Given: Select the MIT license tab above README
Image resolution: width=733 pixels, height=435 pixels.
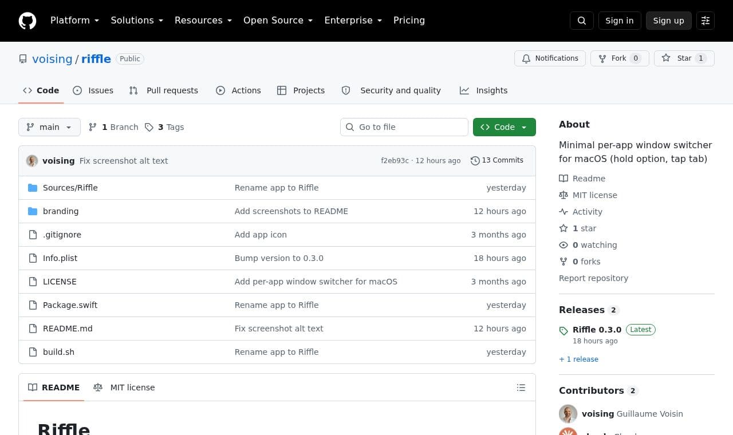Looking at the screenshot, I should (x=124, y=387).
